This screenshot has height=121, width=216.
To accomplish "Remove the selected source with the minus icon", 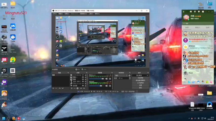I will click(x=75, y=88).
